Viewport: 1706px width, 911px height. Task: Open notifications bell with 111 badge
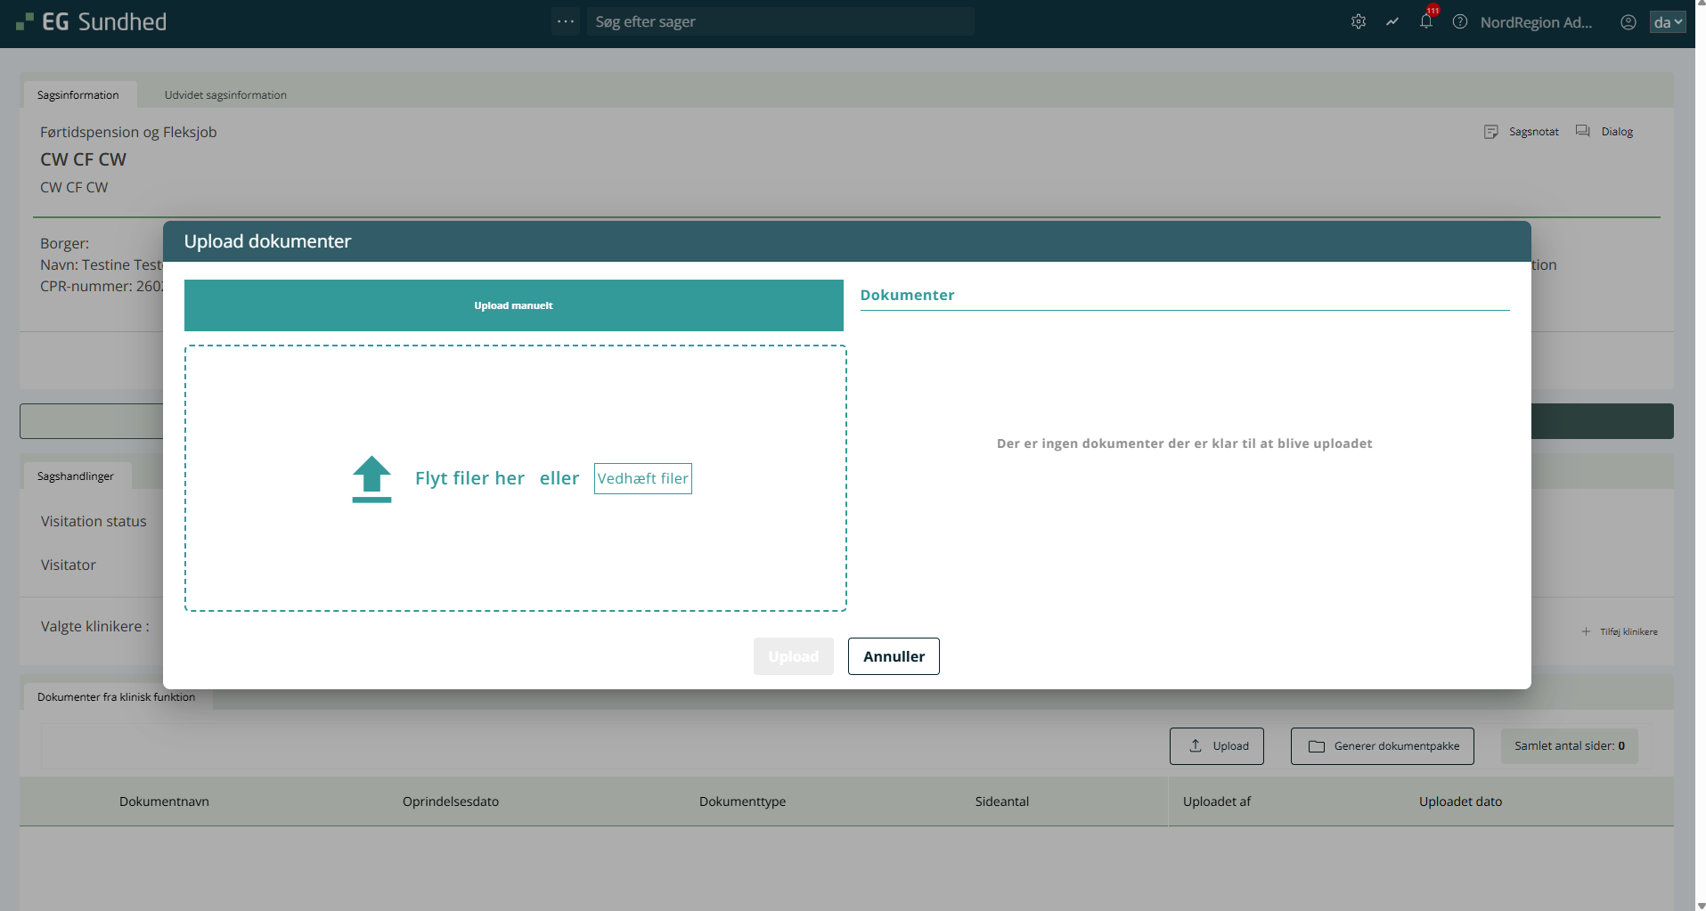[x=1425, y=22]
